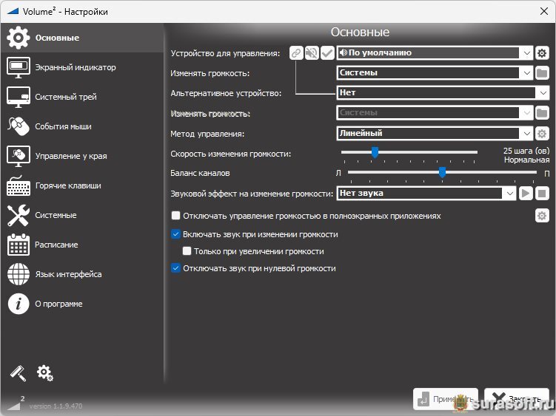Click the Скорость изменения громкости slider

coord(409,153)
